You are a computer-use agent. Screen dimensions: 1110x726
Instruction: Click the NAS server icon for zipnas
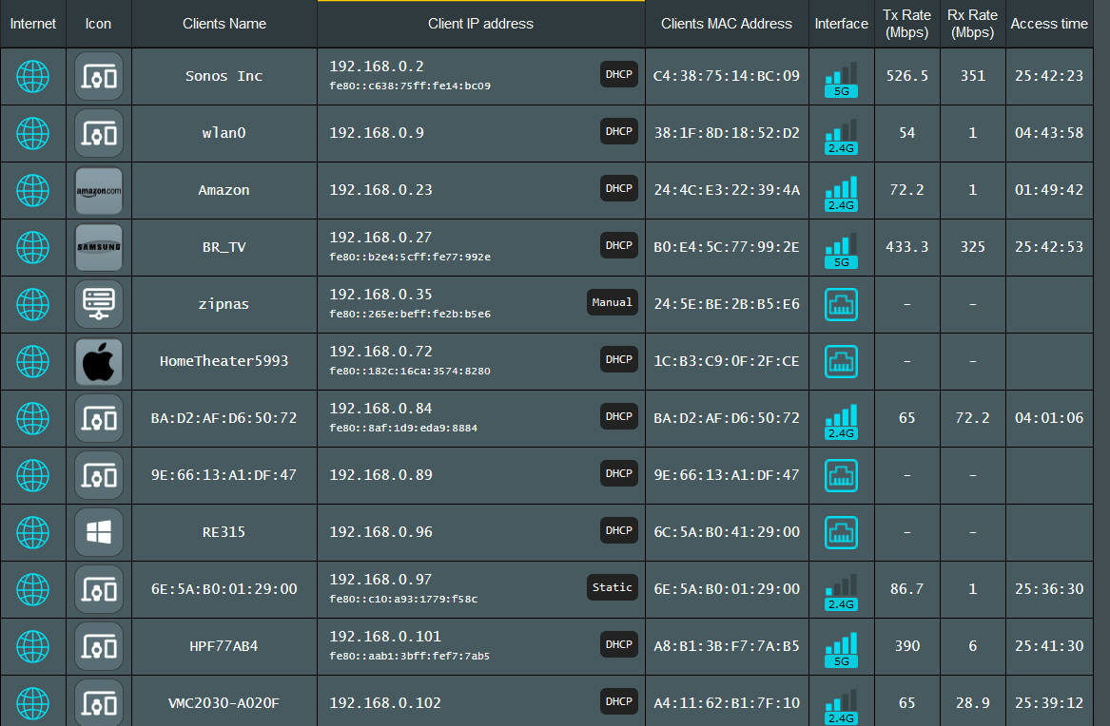98,305
